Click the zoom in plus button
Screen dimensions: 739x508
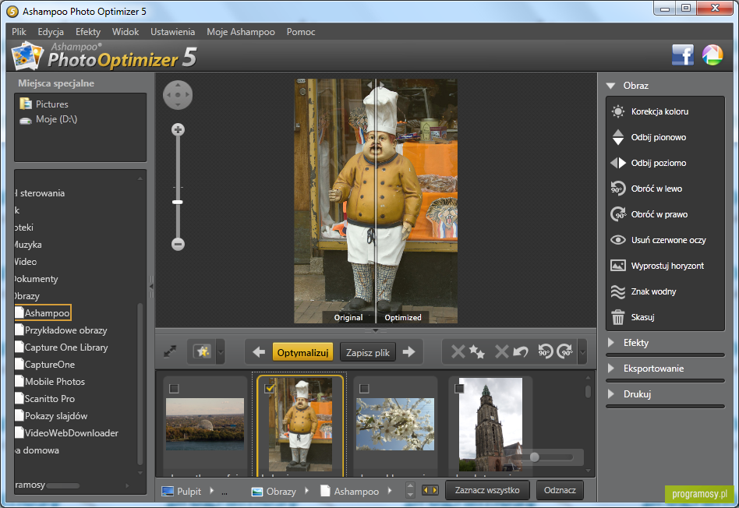tap(178, 129)
